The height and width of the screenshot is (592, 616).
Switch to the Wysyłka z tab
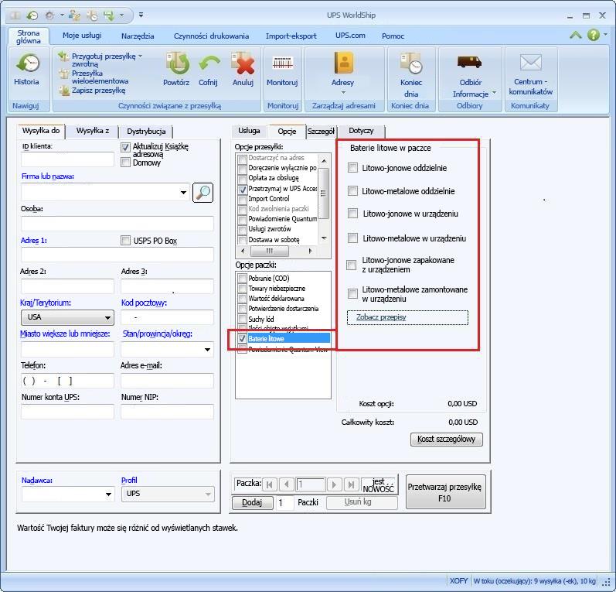click(x=92, y=131)
